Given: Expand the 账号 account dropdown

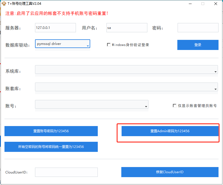Looking at the screenshot, I should (92, 104).
